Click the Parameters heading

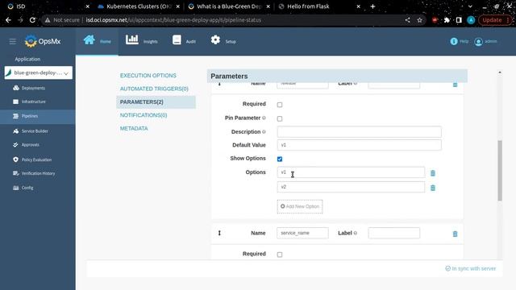(229, 76)
